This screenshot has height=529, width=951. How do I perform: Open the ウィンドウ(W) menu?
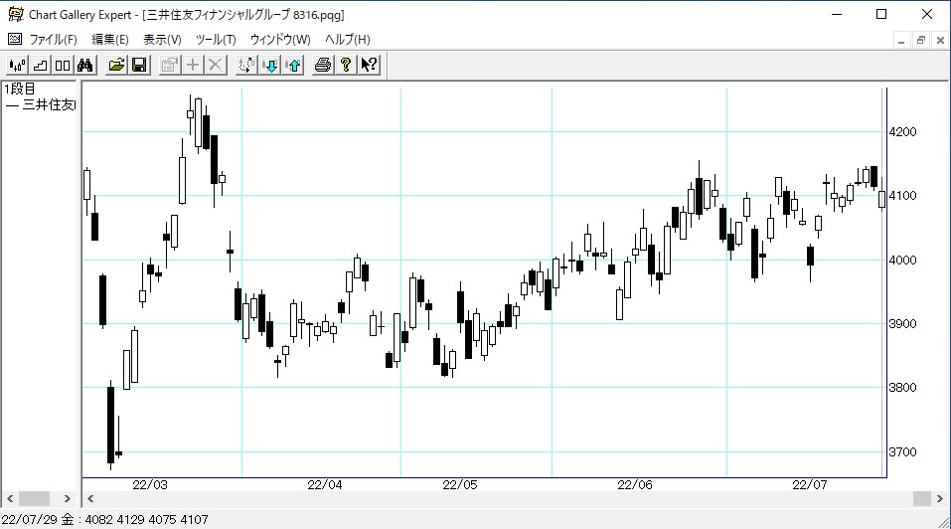pos(280,40)
